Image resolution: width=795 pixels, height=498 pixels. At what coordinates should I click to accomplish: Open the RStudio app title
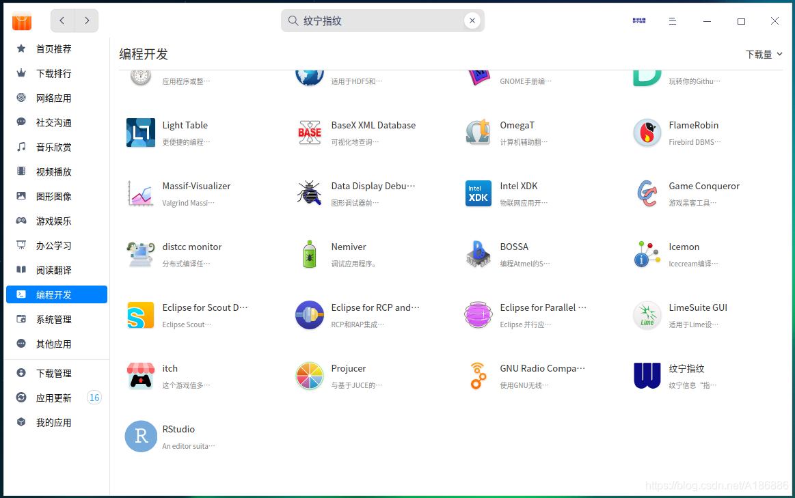point(178,429)
